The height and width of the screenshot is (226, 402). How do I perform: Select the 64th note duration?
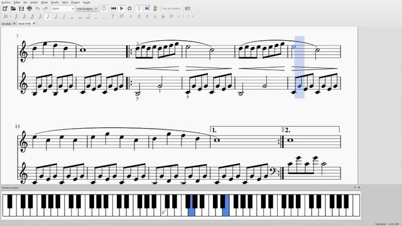24,16
